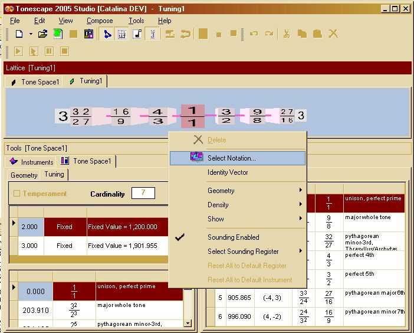Click the Undo arrow icon
414x333 pixels.
click(x=254, y=34)
